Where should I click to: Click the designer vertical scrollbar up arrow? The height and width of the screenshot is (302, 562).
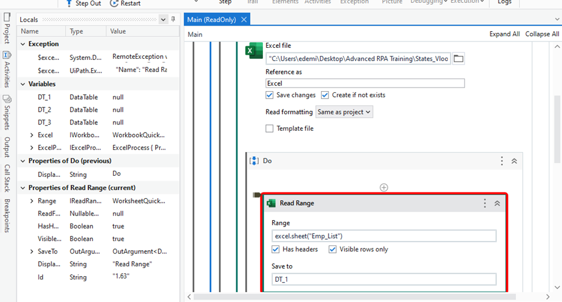557,47
